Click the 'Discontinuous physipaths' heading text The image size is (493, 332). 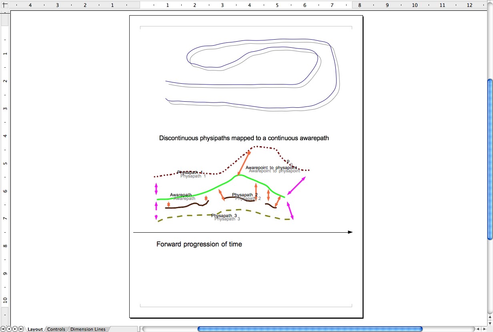pos(244,138)
